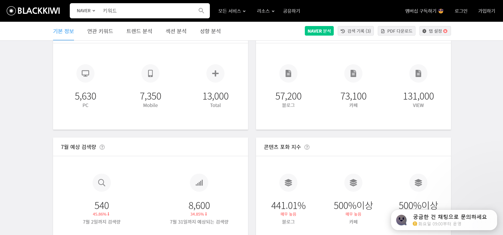Click the 매우 높음 label under 441.01%
The image size is (503, 235).
pos(288,214)
